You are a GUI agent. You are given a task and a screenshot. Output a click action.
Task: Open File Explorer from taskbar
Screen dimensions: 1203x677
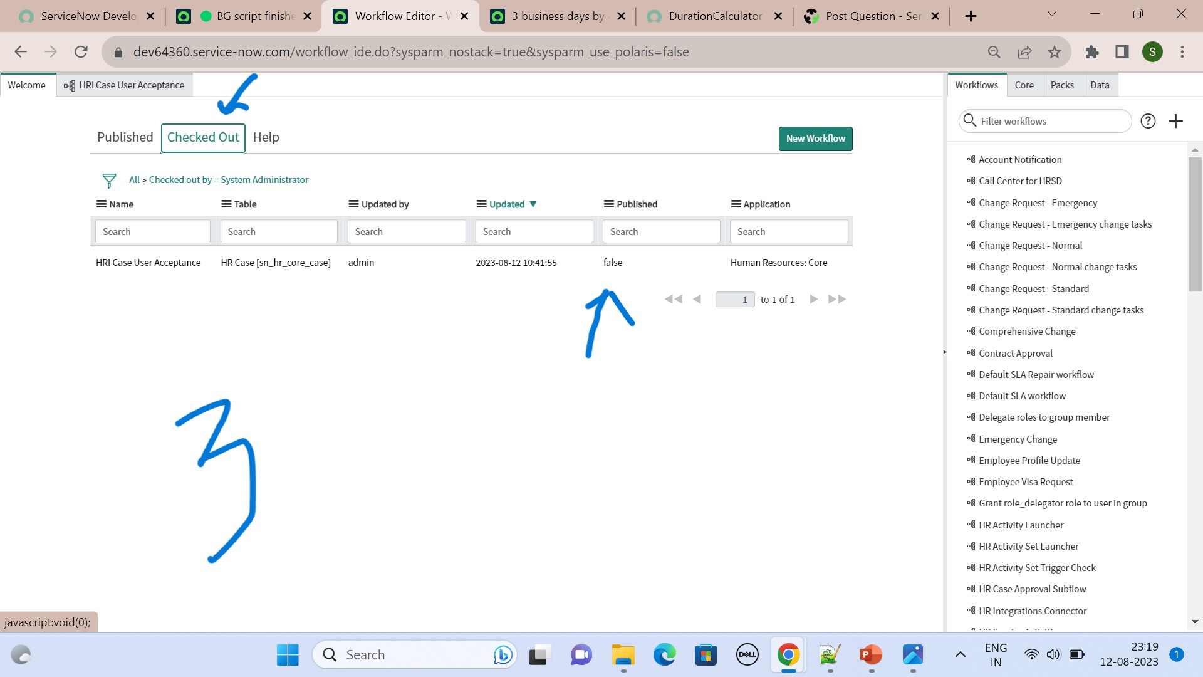pos(623,655)
